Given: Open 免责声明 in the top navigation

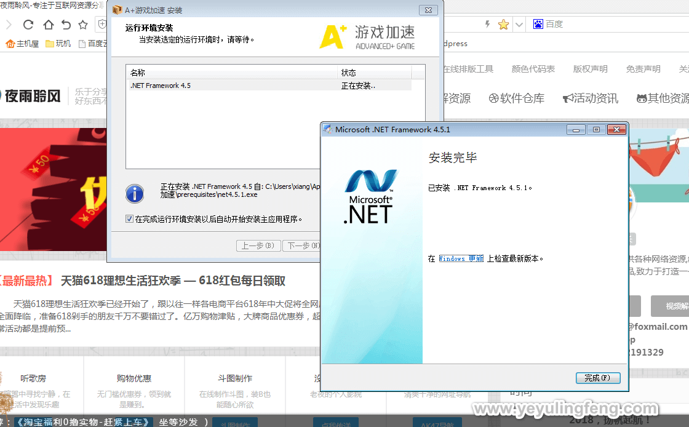Looking at the screenshot, I should [x=643, y=69].
